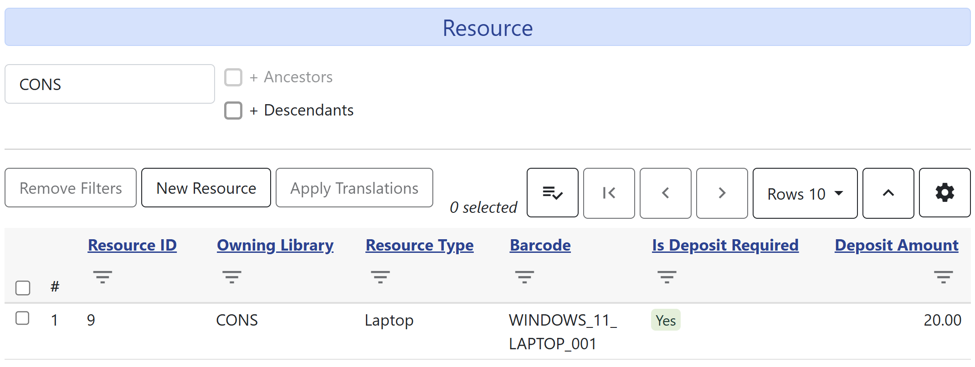Sort by the Resource Type column header
The width and height of the screenshot is (975, 367).
point(420,245)
